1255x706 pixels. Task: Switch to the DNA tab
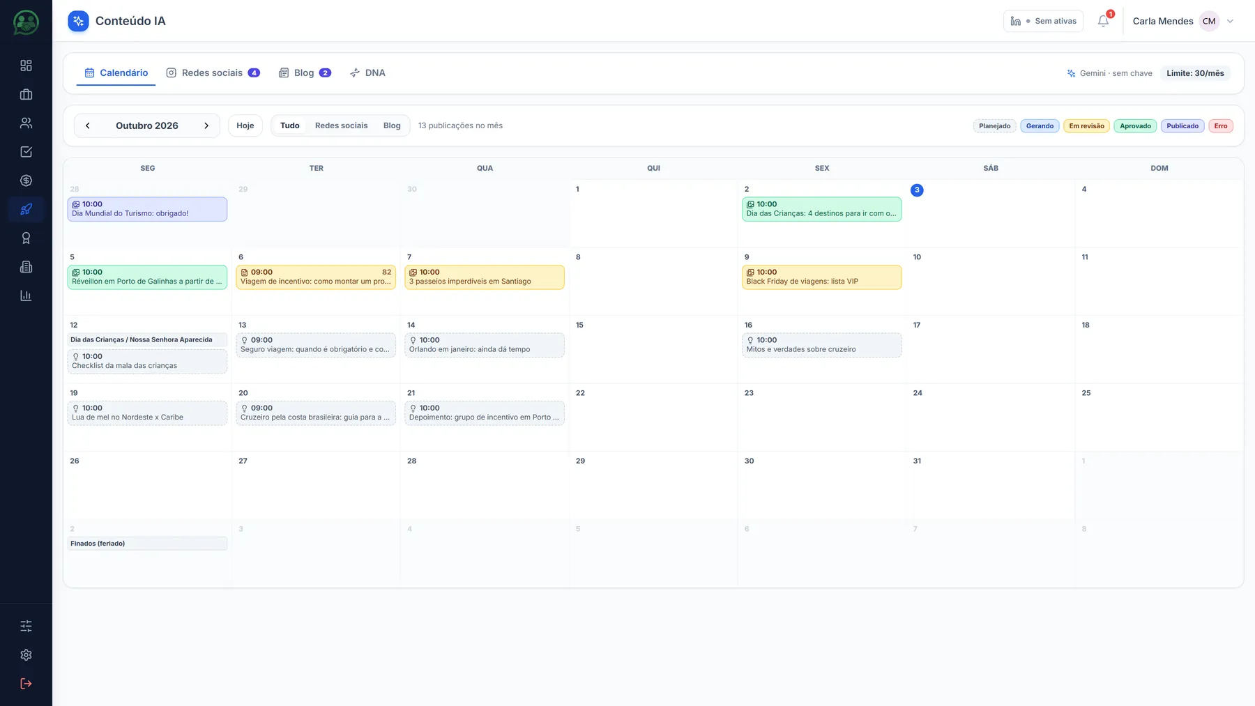pos(367,72)
